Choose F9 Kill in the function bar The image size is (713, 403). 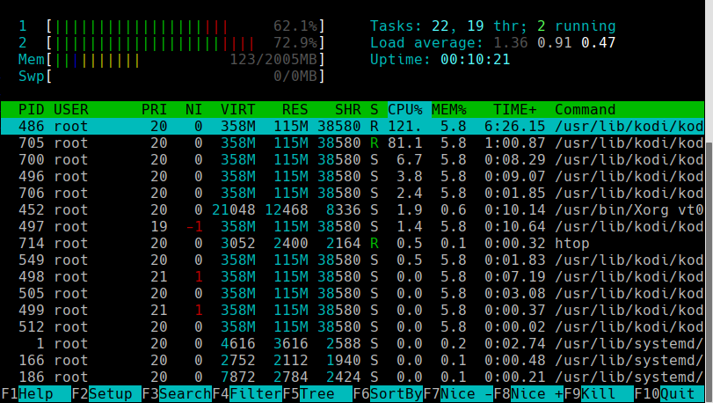pos(599,394)
